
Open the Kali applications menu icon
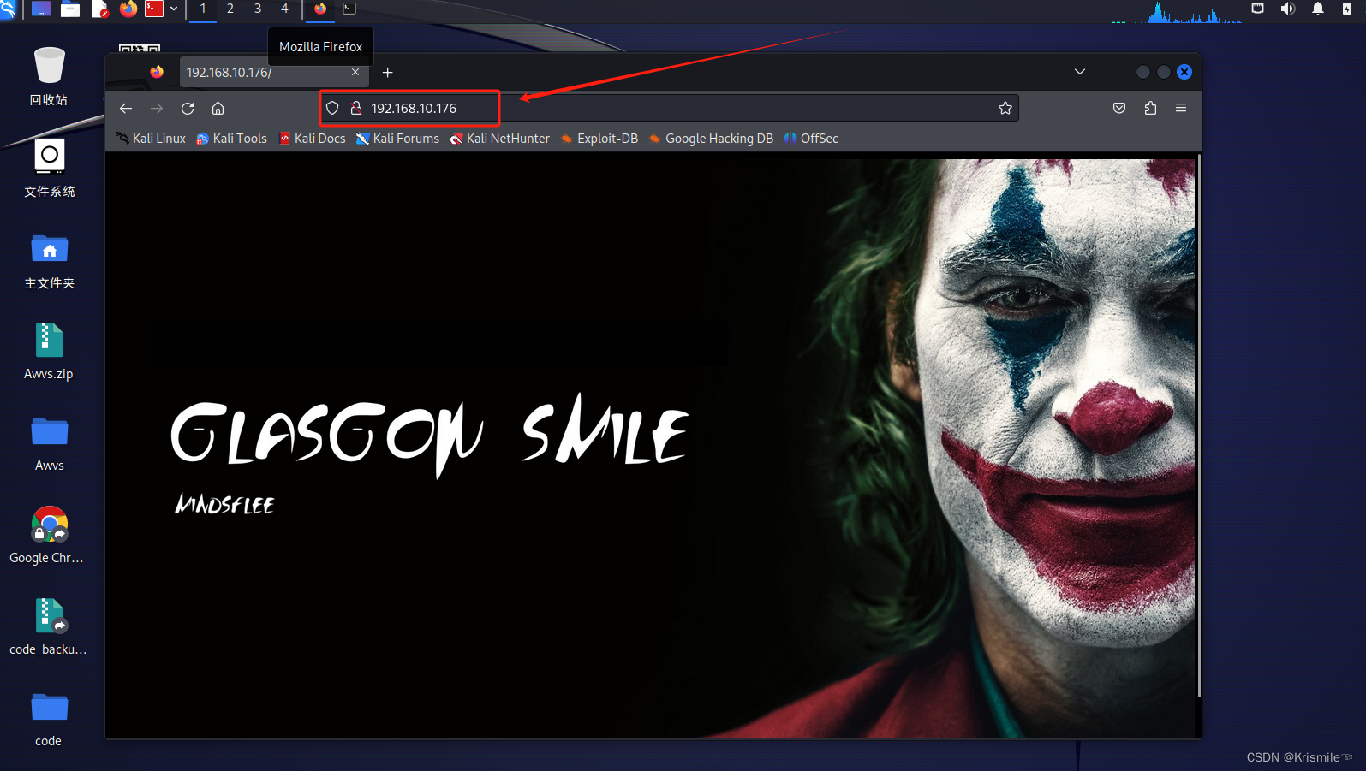[7, 9]
